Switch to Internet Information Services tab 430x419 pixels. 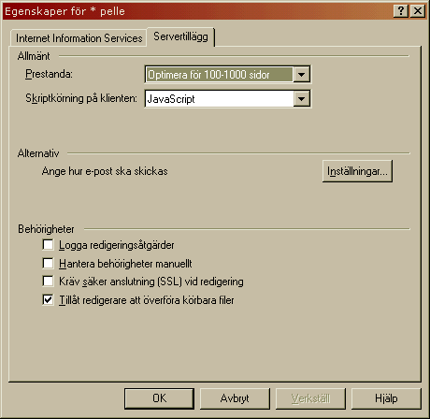point(79,38)
